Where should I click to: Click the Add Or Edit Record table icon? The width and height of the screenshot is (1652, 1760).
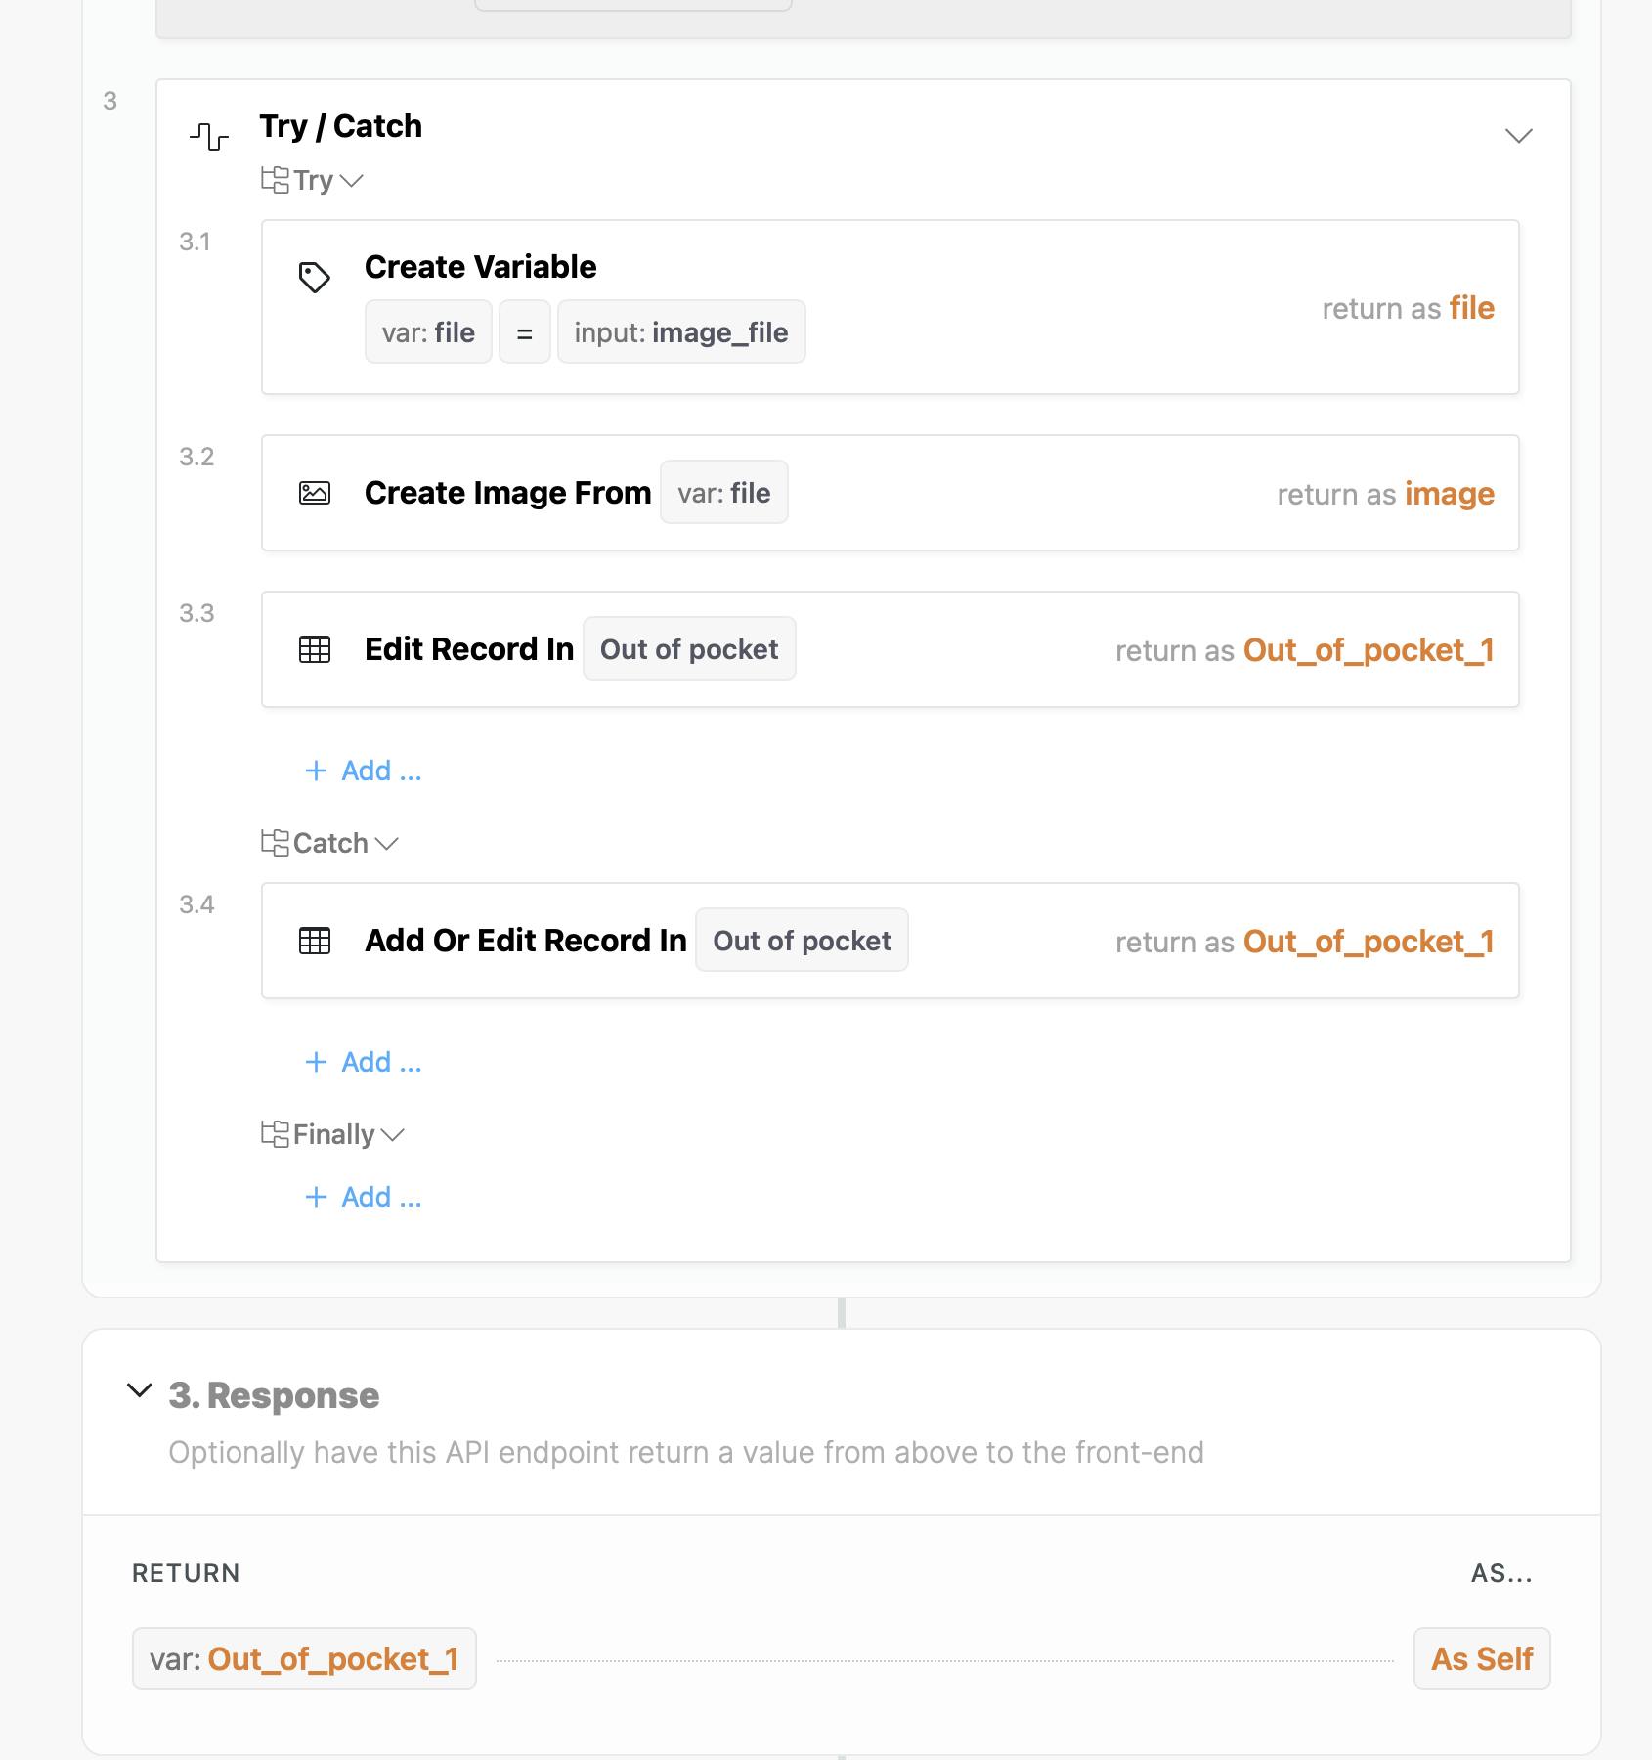pos(314,941)
